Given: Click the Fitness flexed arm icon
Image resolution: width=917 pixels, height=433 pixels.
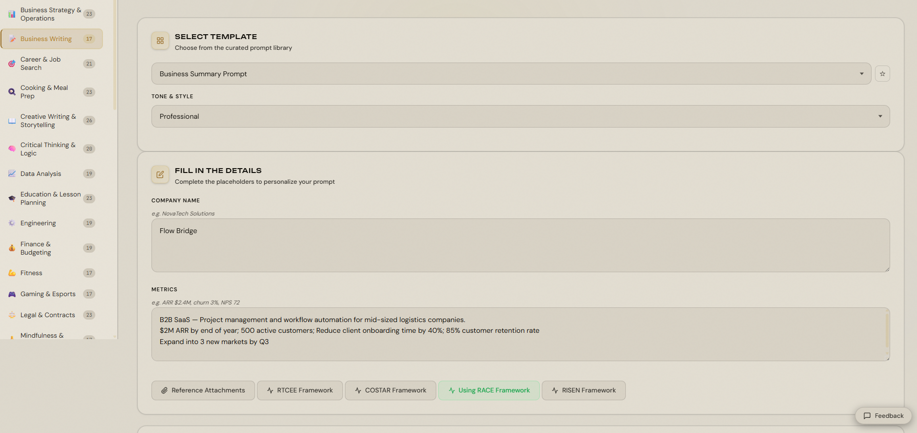Looking at the screenshot, I should click(x=12, y=273).
